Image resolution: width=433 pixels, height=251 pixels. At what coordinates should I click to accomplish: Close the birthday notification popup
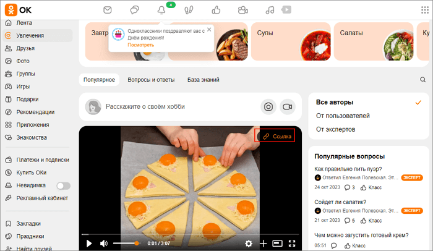pos(209,30)
